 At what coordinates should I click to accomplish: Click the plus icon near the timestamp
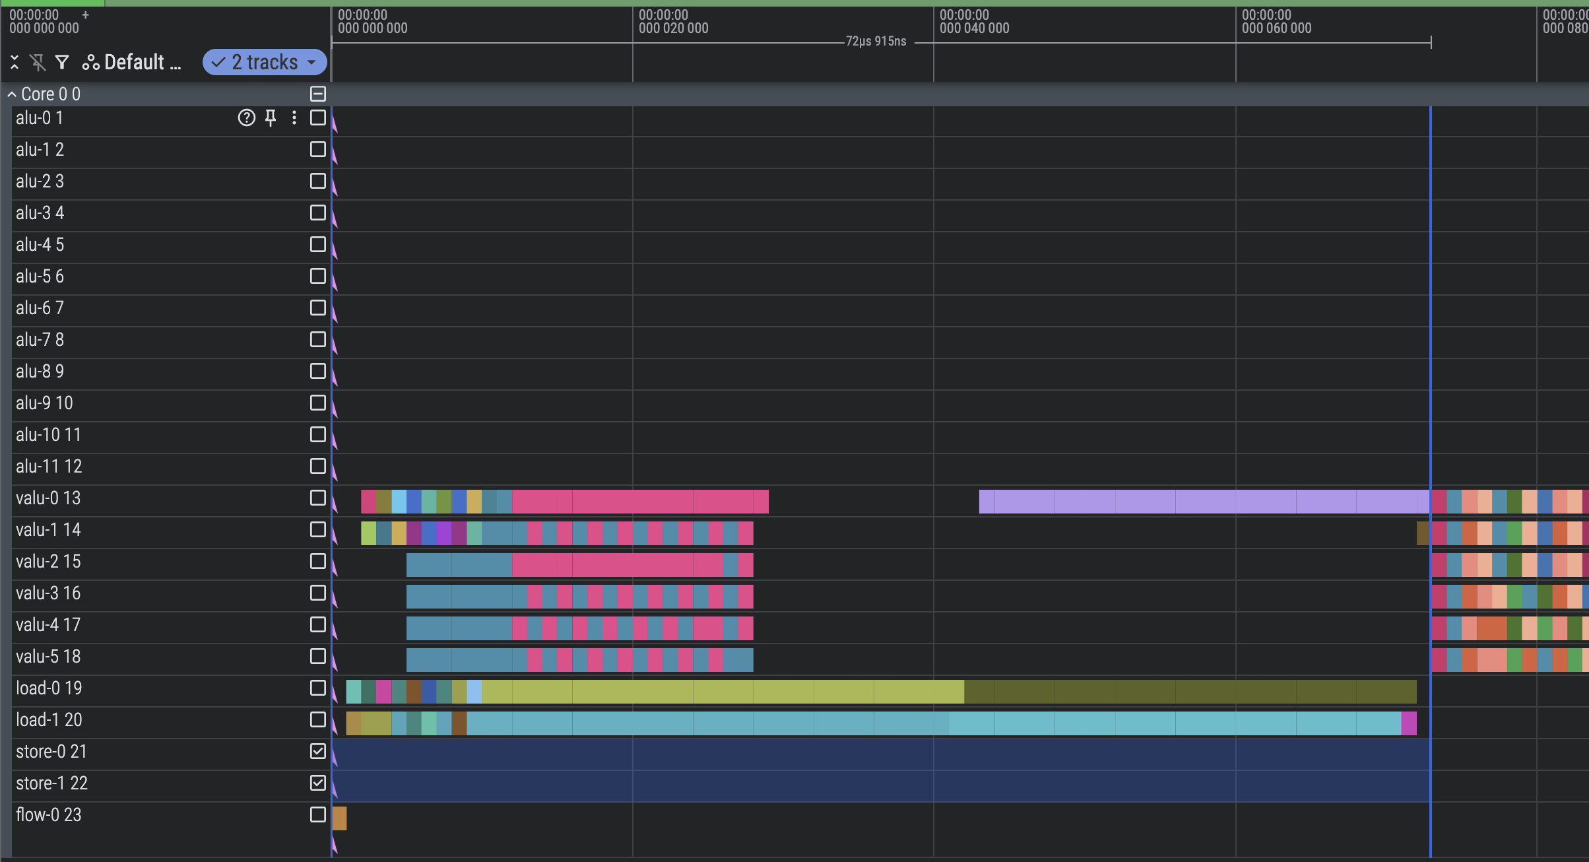pos(85,15)
